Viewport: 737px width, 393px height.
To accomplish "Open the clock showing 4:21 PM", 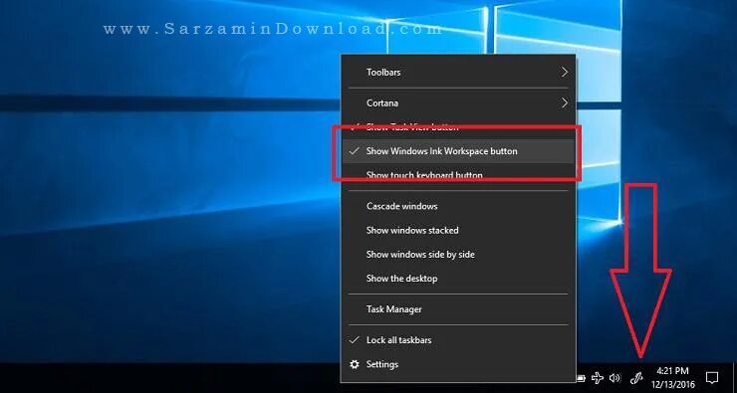I will (x=673, y=377).
